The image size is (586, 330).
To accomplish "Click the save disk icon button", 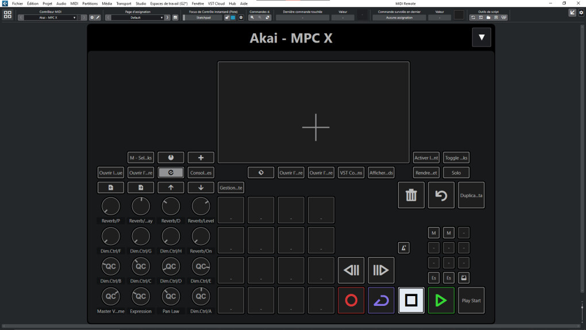I will point(464,278).
